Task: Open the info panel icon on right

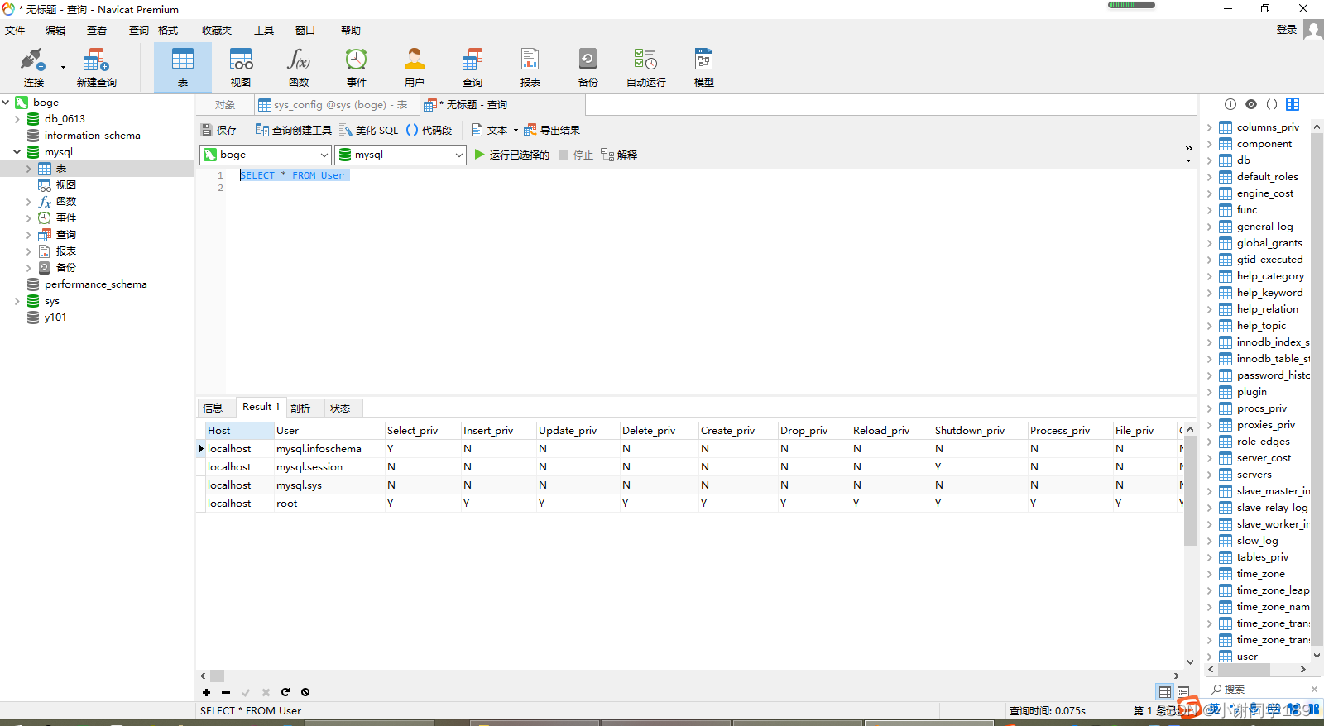Action: tap(1230, 104)
